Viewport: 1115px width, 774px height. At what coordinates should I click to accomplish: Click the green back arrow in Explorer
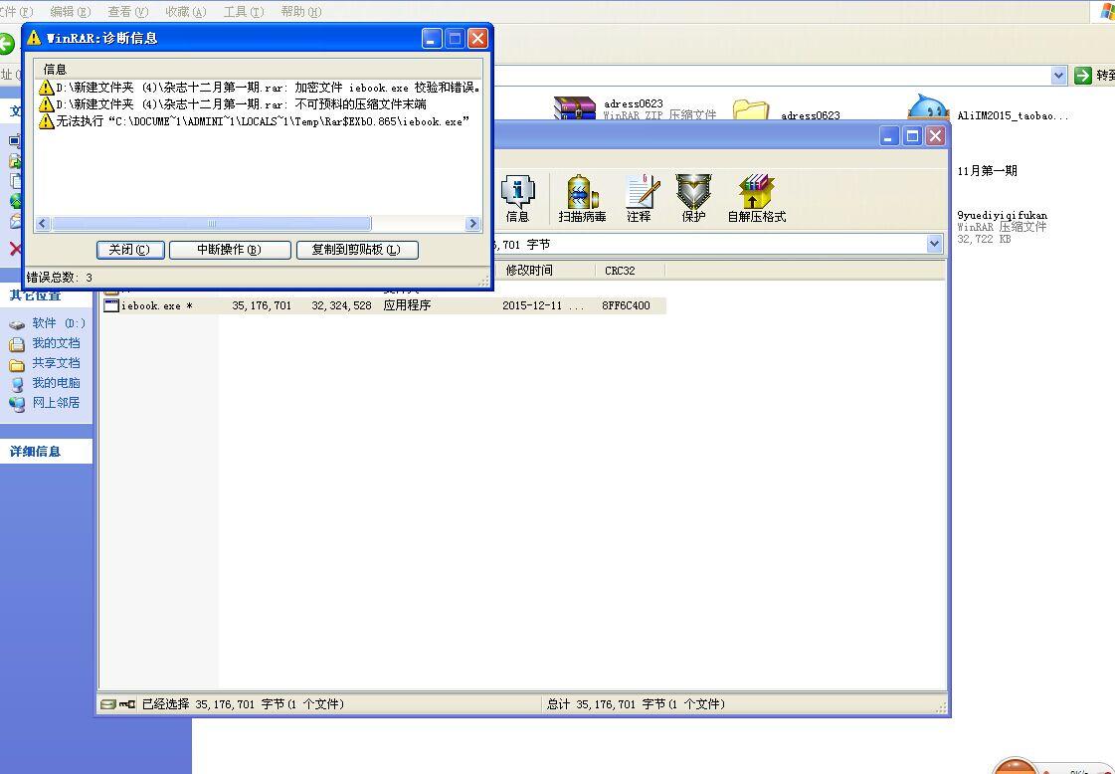[6, 44]
